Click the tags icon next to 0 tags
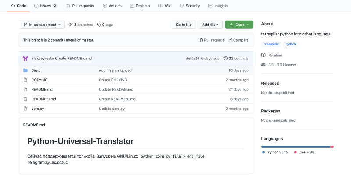Image resolution: width=351 pixels, height=175 pixels. (x=99, y=24)
